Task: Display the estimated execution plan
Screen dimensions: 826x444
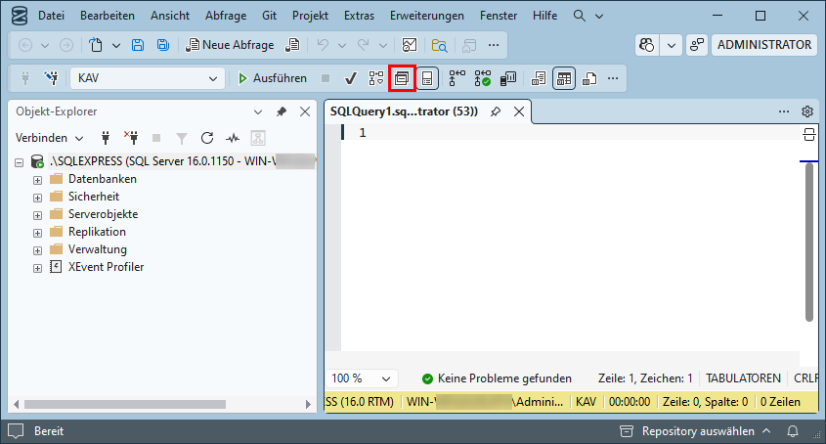Action: [376, 78]
